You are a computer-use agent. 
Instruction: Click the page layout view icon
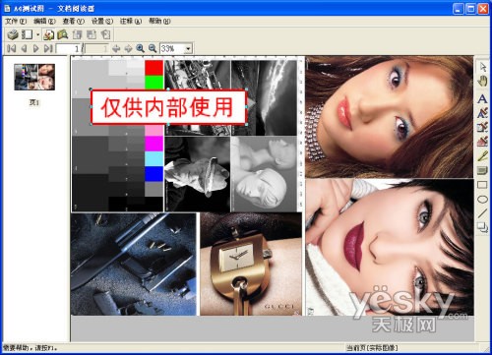click(27, 34)
